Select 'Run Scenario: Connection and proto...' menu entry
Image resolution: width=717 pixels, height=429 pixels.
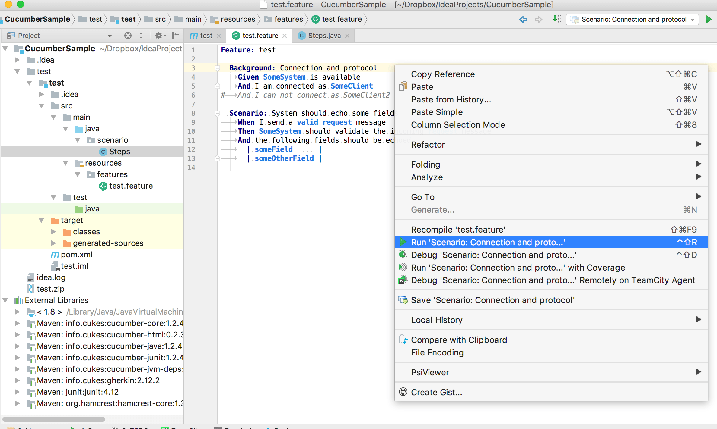tap(488, 242)
